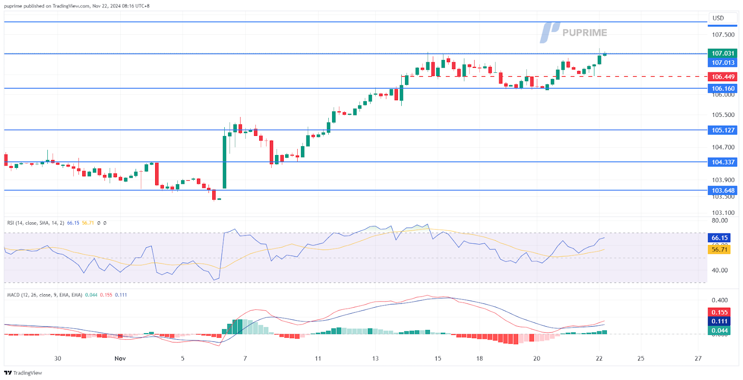Image resolution: width=743 pixels, height=380 pixels.
Task: Select the dark blue 0.111 MACD axis label
Action: coord(719,321)
